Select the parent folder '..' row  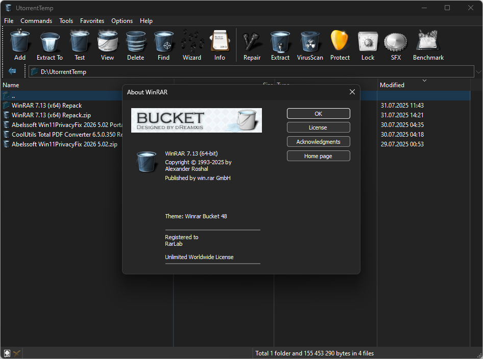tap(62, 96)
